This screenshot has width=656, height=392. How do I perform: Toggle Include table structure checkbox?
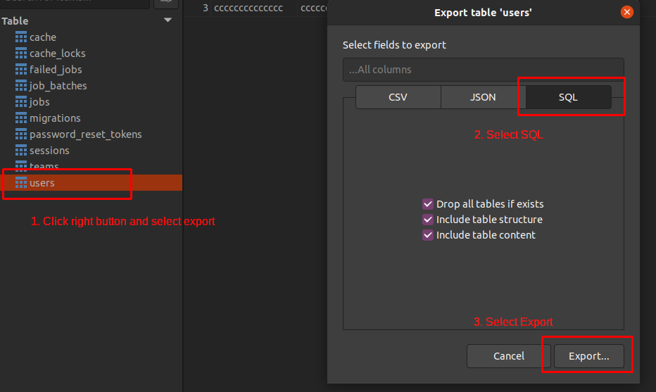tap(427, 220)
